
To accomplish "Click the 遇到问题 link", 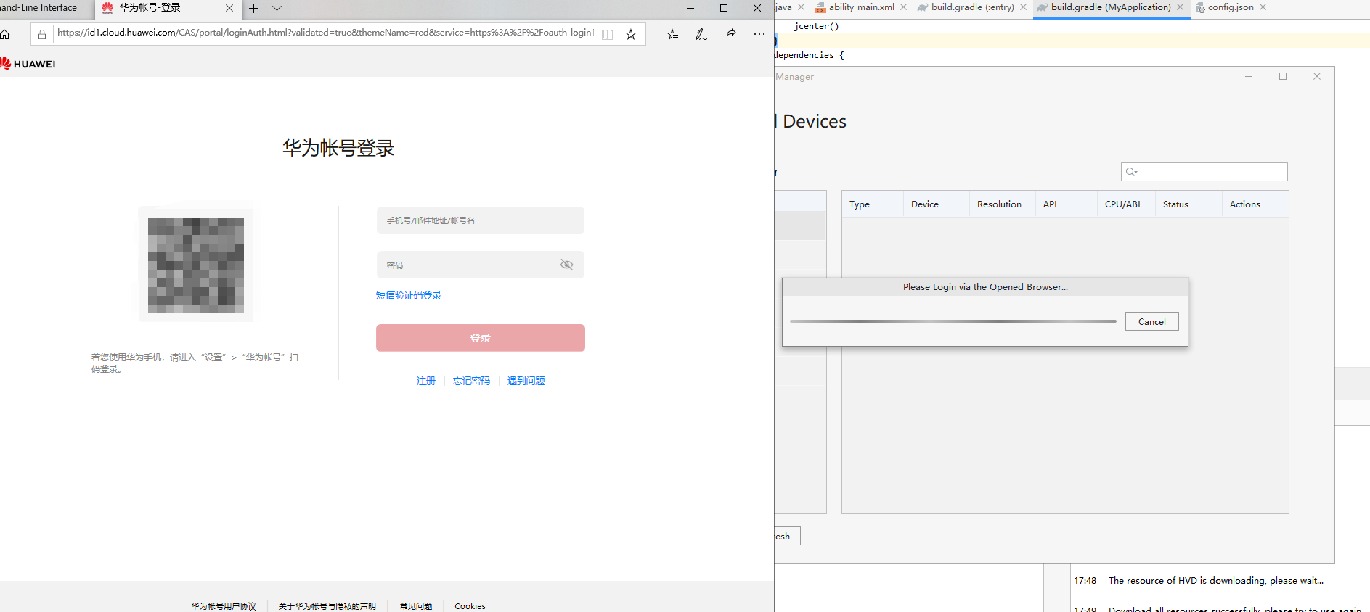I will click(526, 381).
